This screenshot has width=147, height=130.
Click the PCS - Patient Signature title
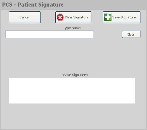tap(33, 5)
